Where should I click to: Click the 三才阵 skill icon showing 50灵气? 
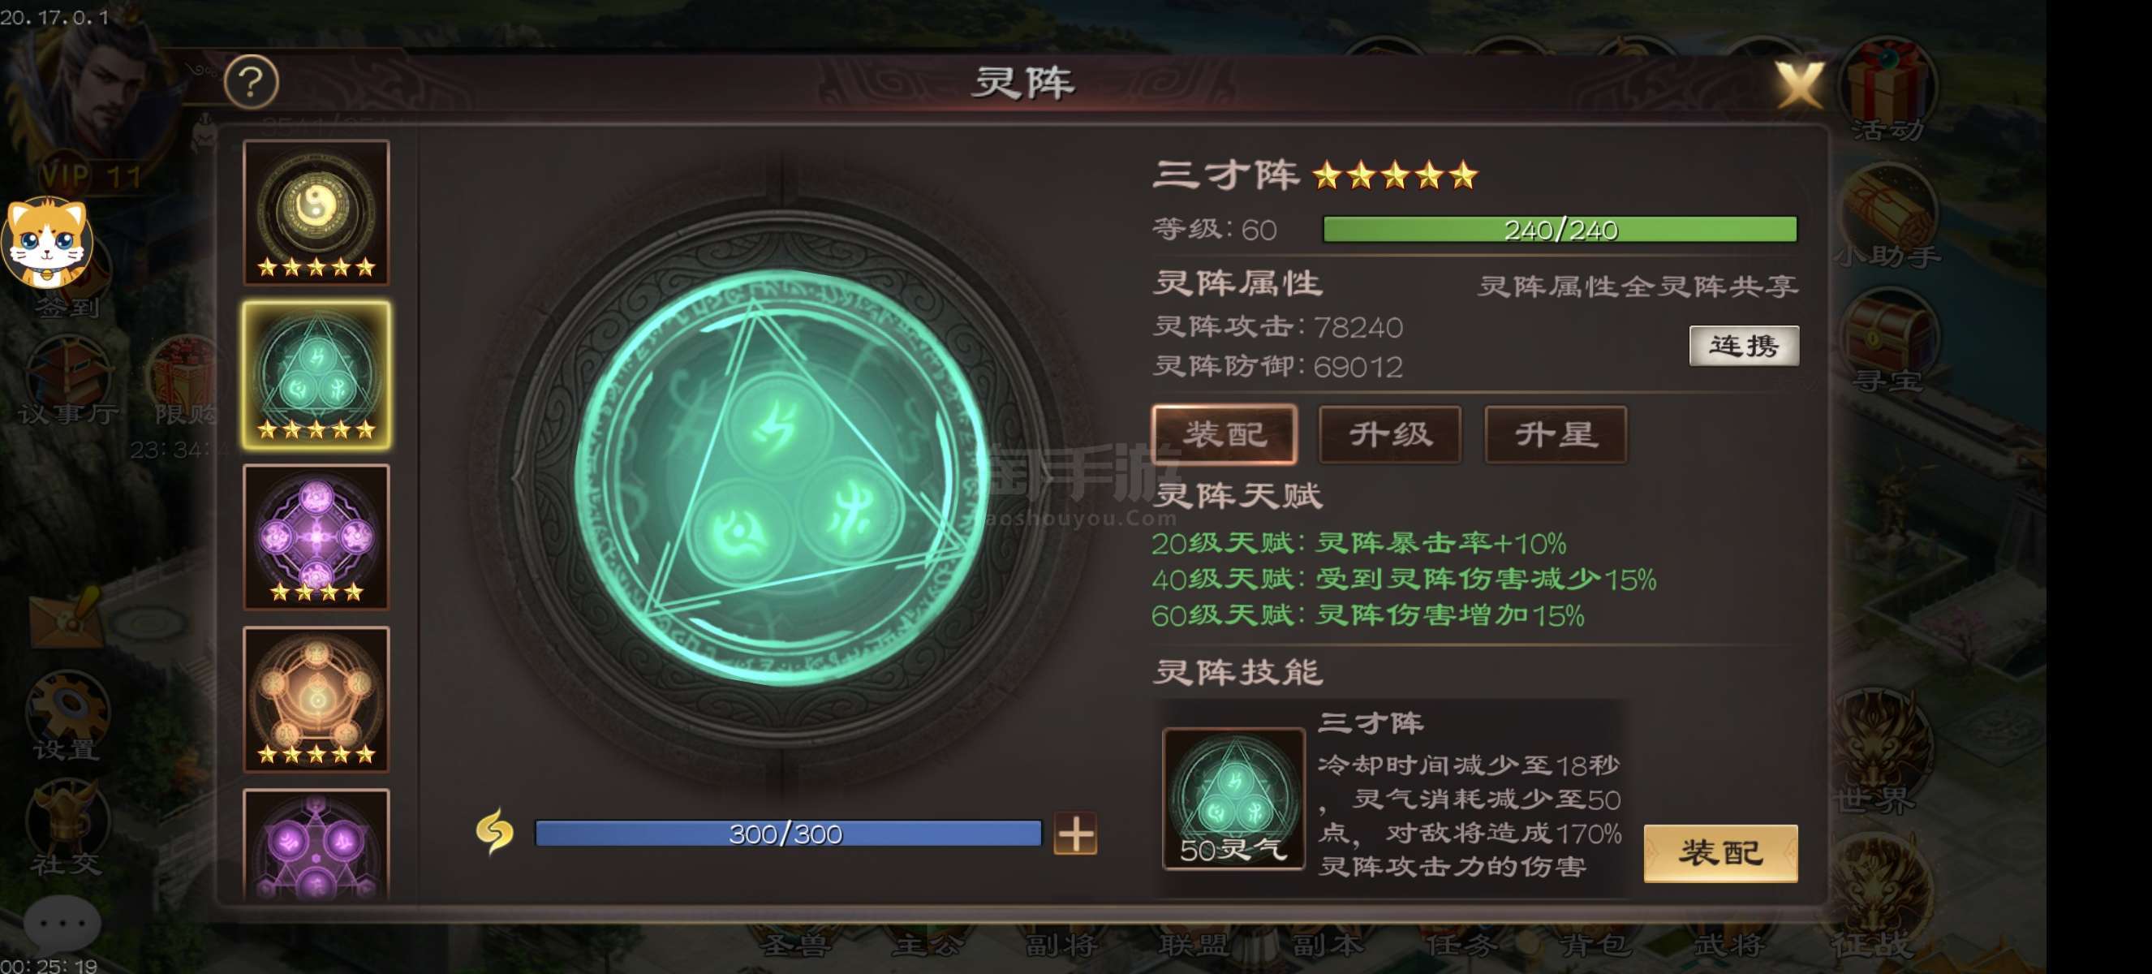[x=1233, y=799]
